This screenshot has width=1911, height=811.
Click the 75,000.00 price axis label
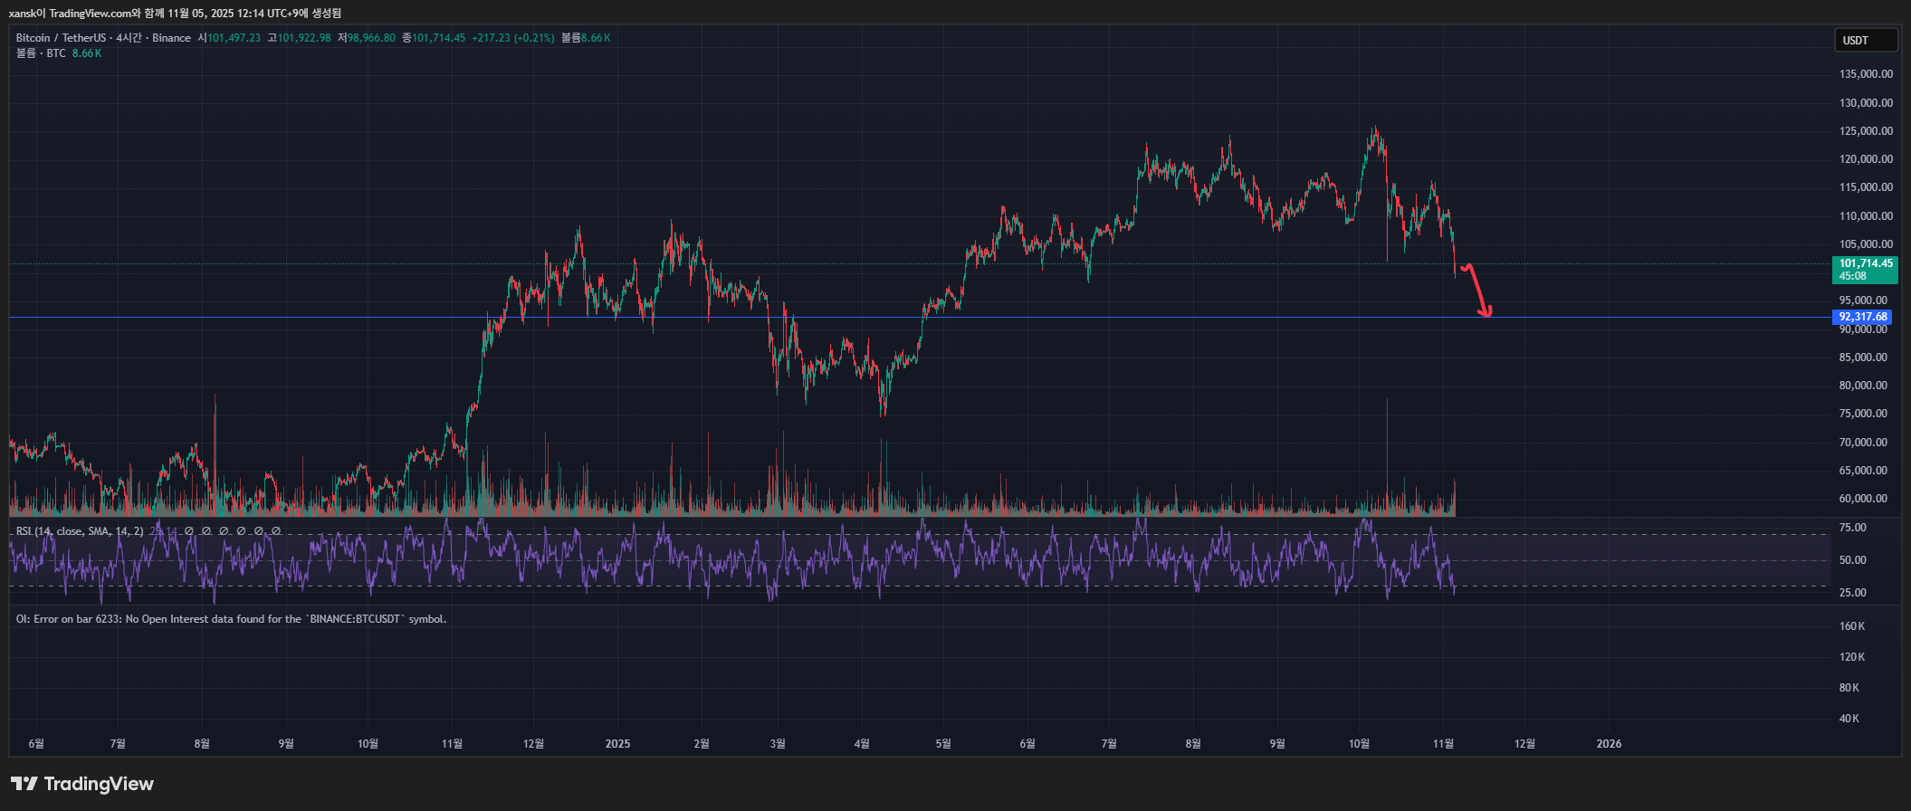pyautogui.click(x=1863, y=414)
